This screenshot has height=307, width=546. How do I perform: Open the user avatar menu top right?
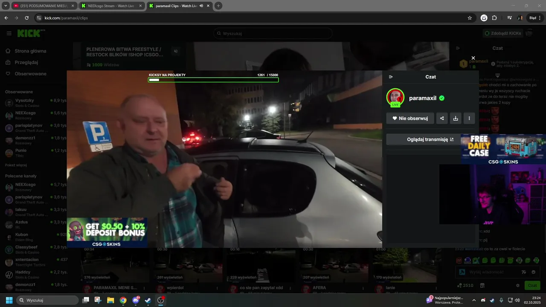(529, 33)
